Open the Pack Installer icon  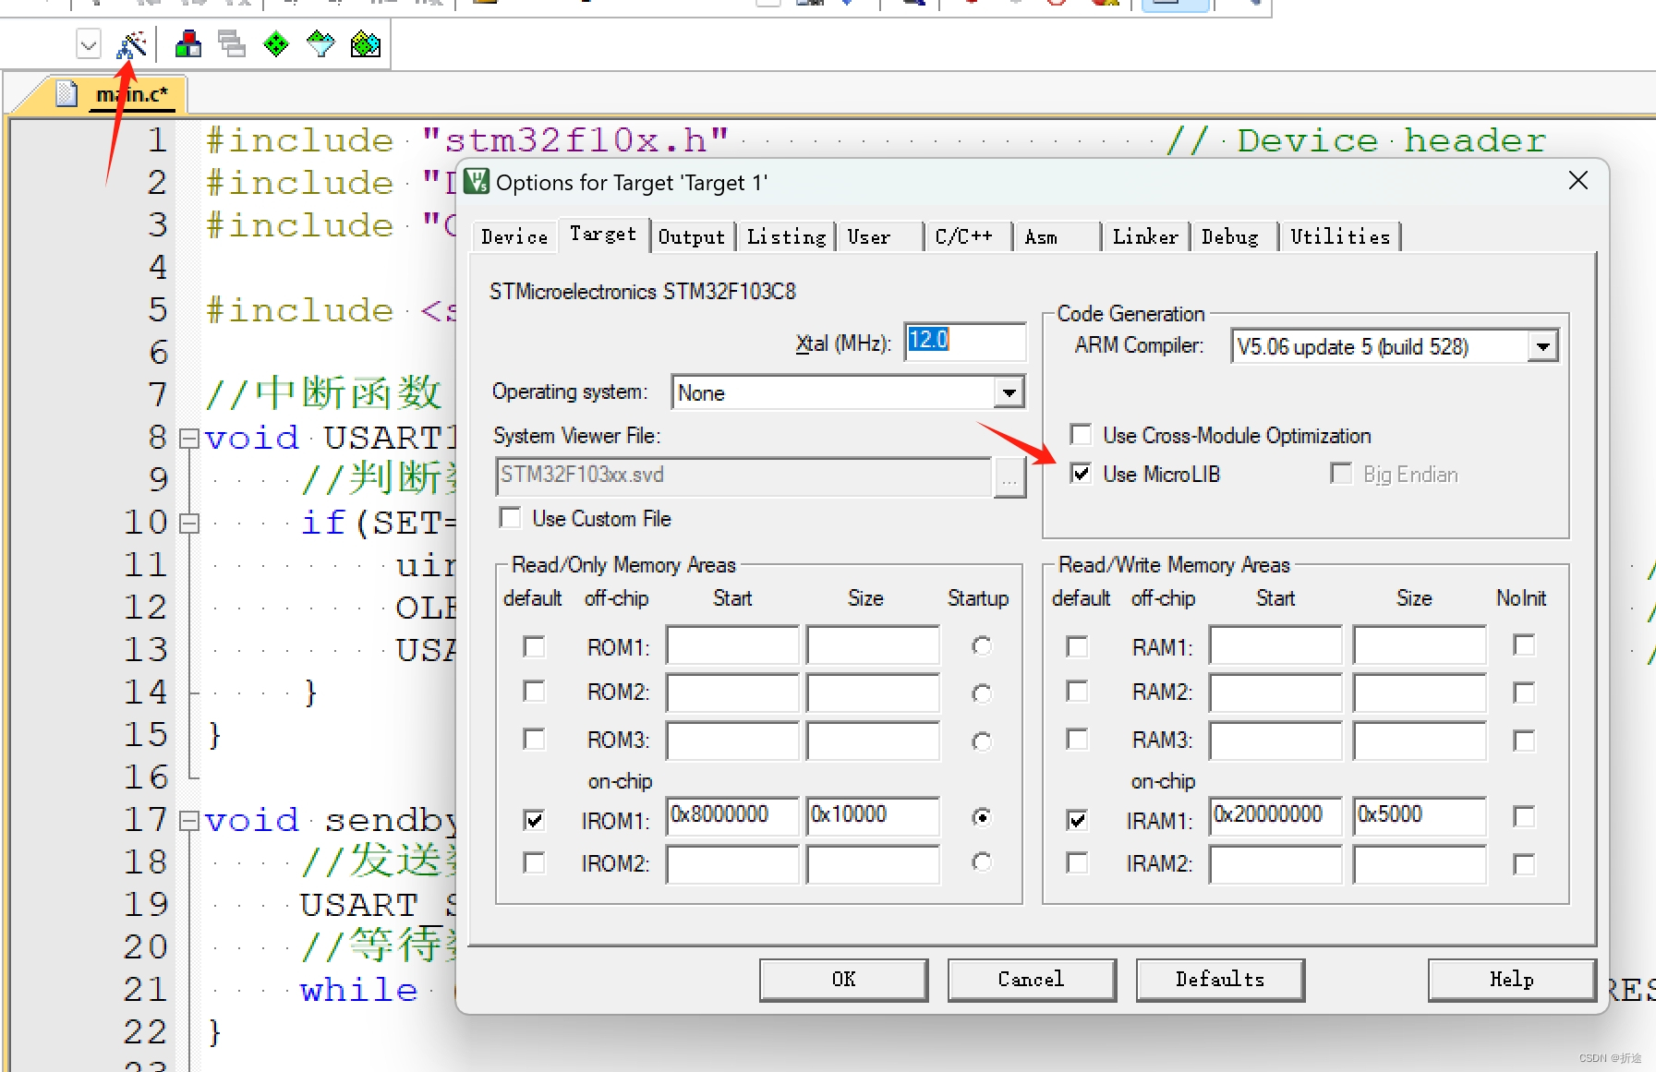point(365,43)
